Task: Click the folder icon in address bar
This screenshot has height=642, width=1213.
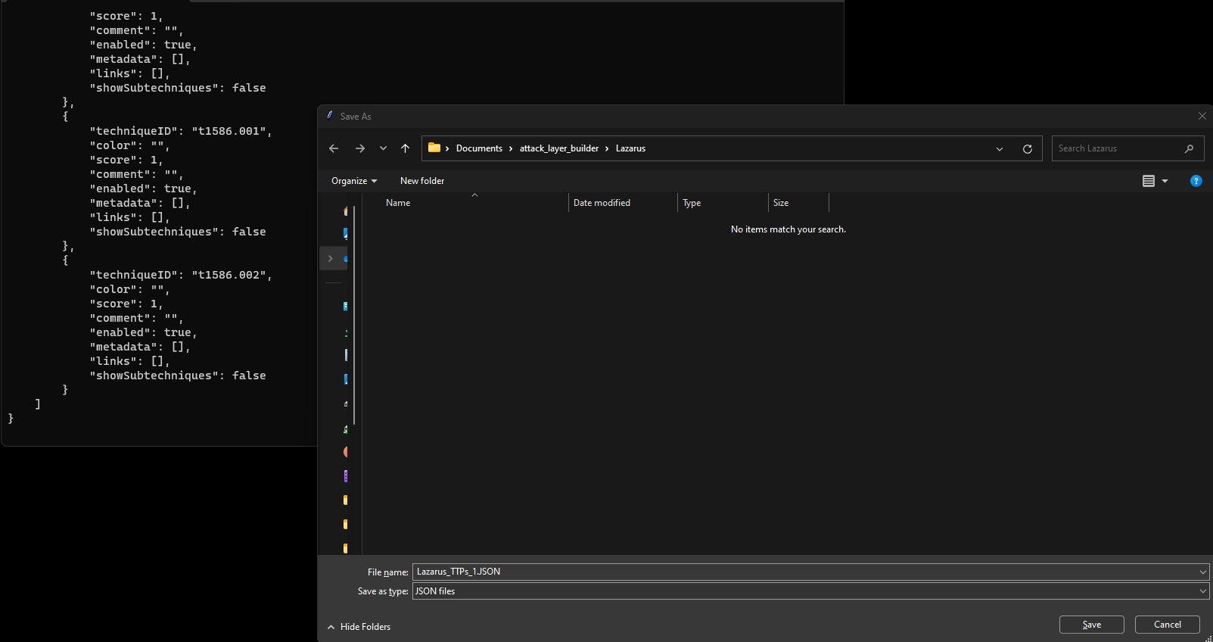Action: tap(434, 148)
